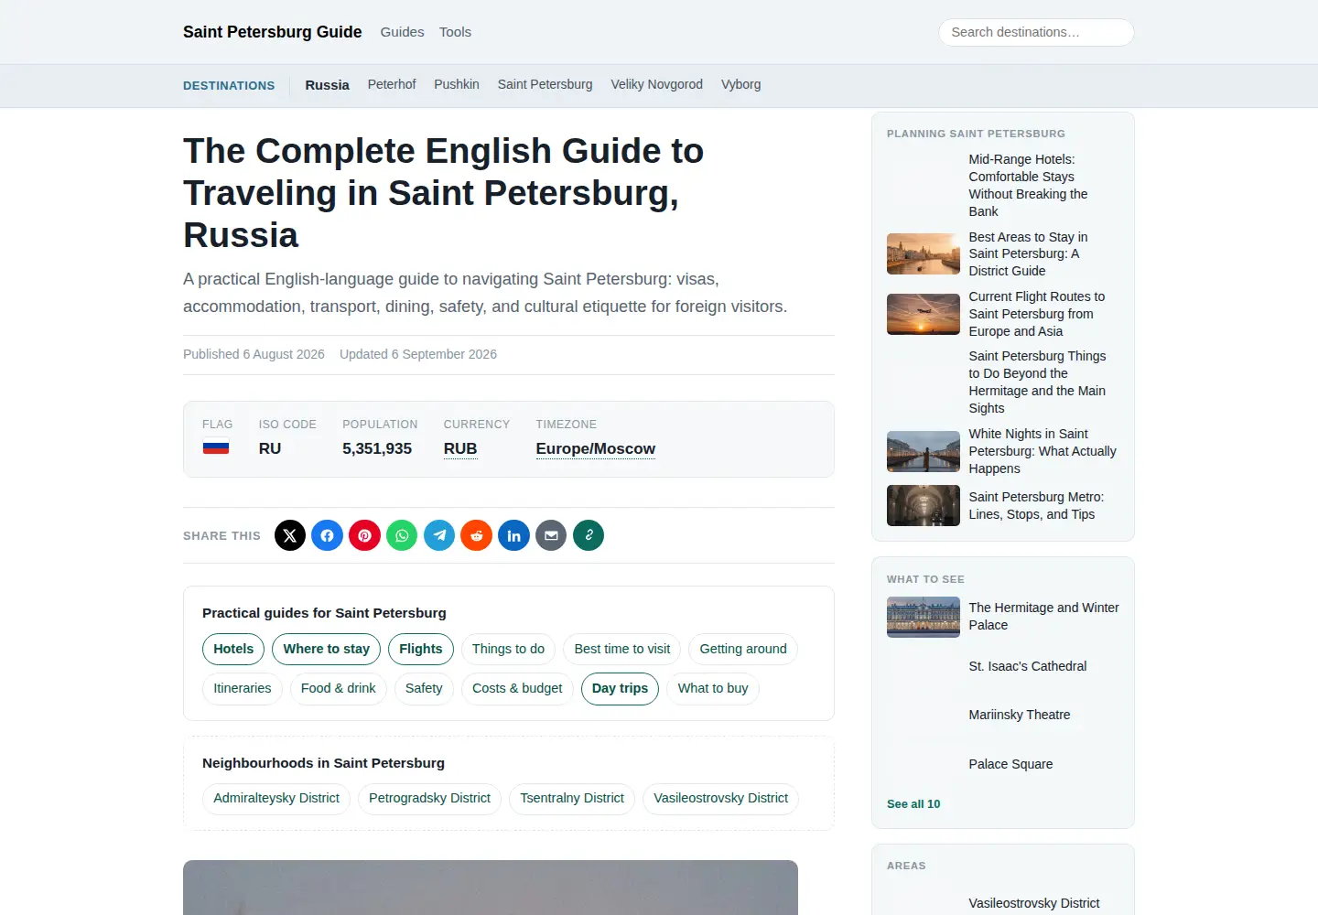
Task: Open Petrogradsky District neighbourhood
Action: 429,799
